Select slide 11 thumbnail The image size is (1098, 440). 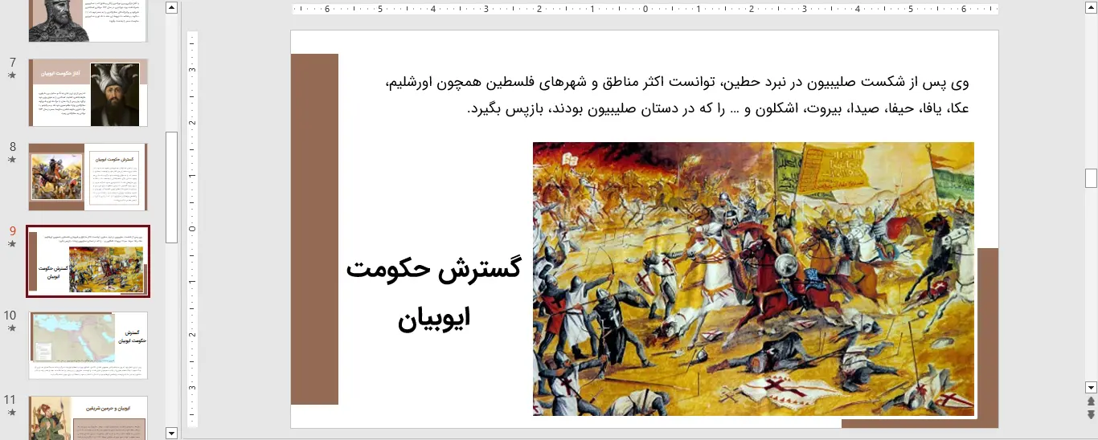pyautogui.click(x=88, y=418)
